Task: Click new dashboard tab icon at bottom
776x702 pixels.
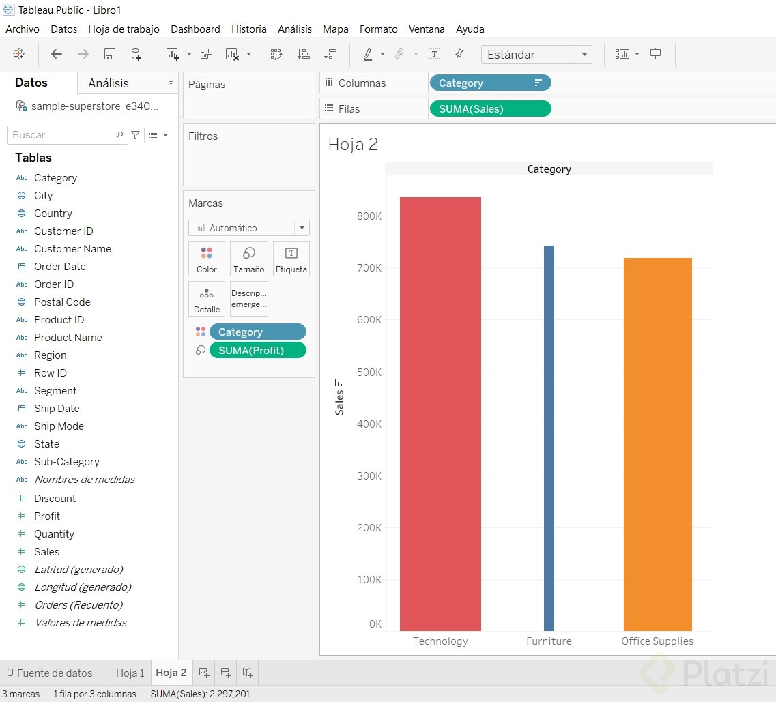Action: (x=226, y=672)
